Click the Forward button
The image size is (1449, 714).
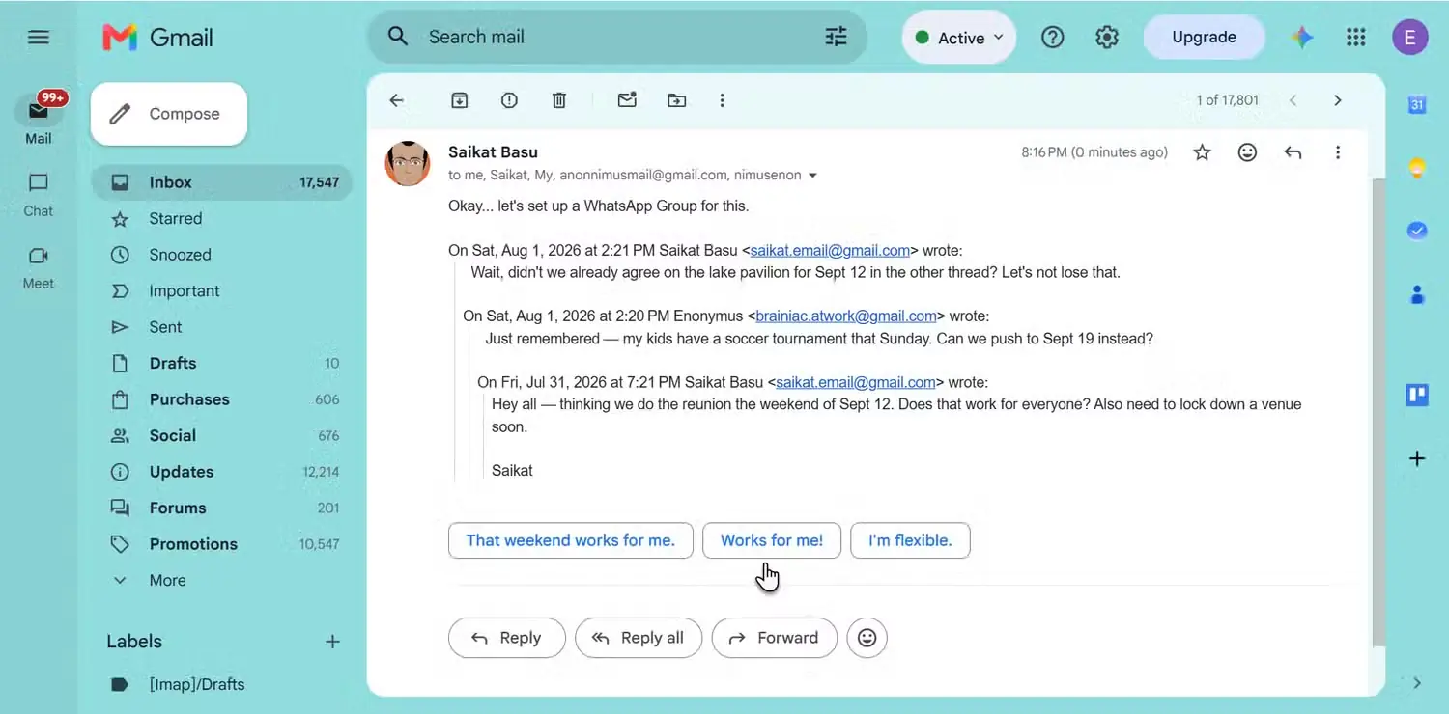click(x=774, y=638)
